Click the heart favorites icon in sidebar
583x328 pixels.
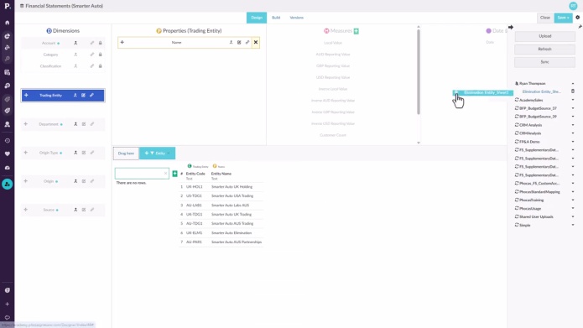pyautogui.click(x=7, y=154)
